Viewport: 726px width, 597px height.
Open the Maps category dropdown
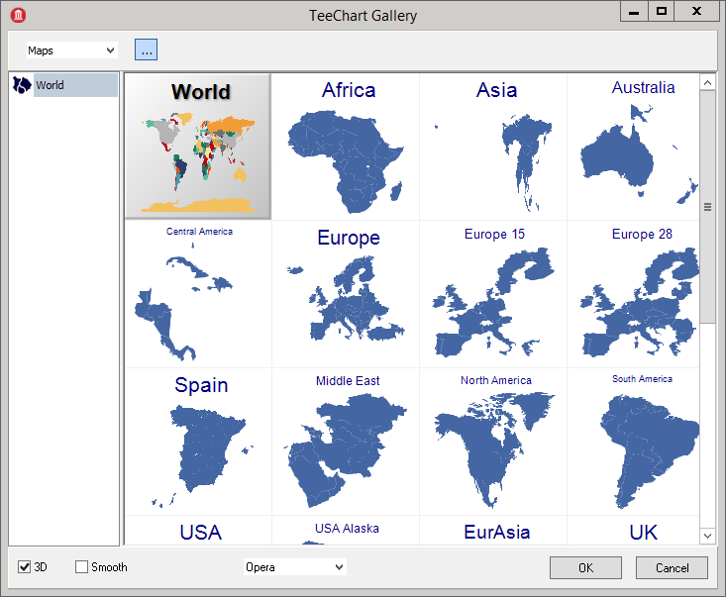[x=71, y=50]
